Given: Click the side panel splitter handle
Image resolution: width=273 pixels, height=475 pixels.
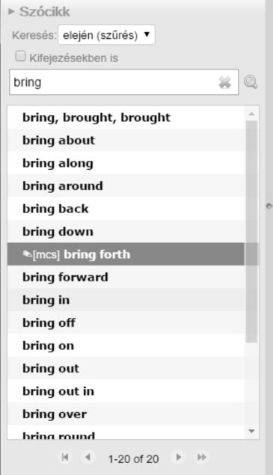Looking at the screenshot, I should click(x=269, y=206).
